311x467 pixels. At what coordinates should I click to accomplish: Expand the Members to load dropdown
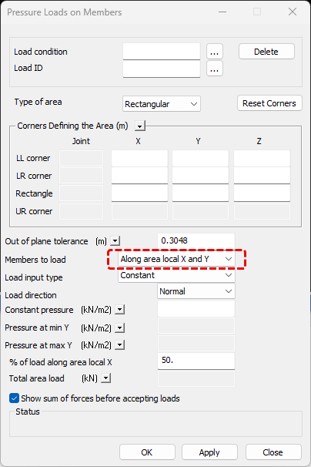click(x=176, y=259)
